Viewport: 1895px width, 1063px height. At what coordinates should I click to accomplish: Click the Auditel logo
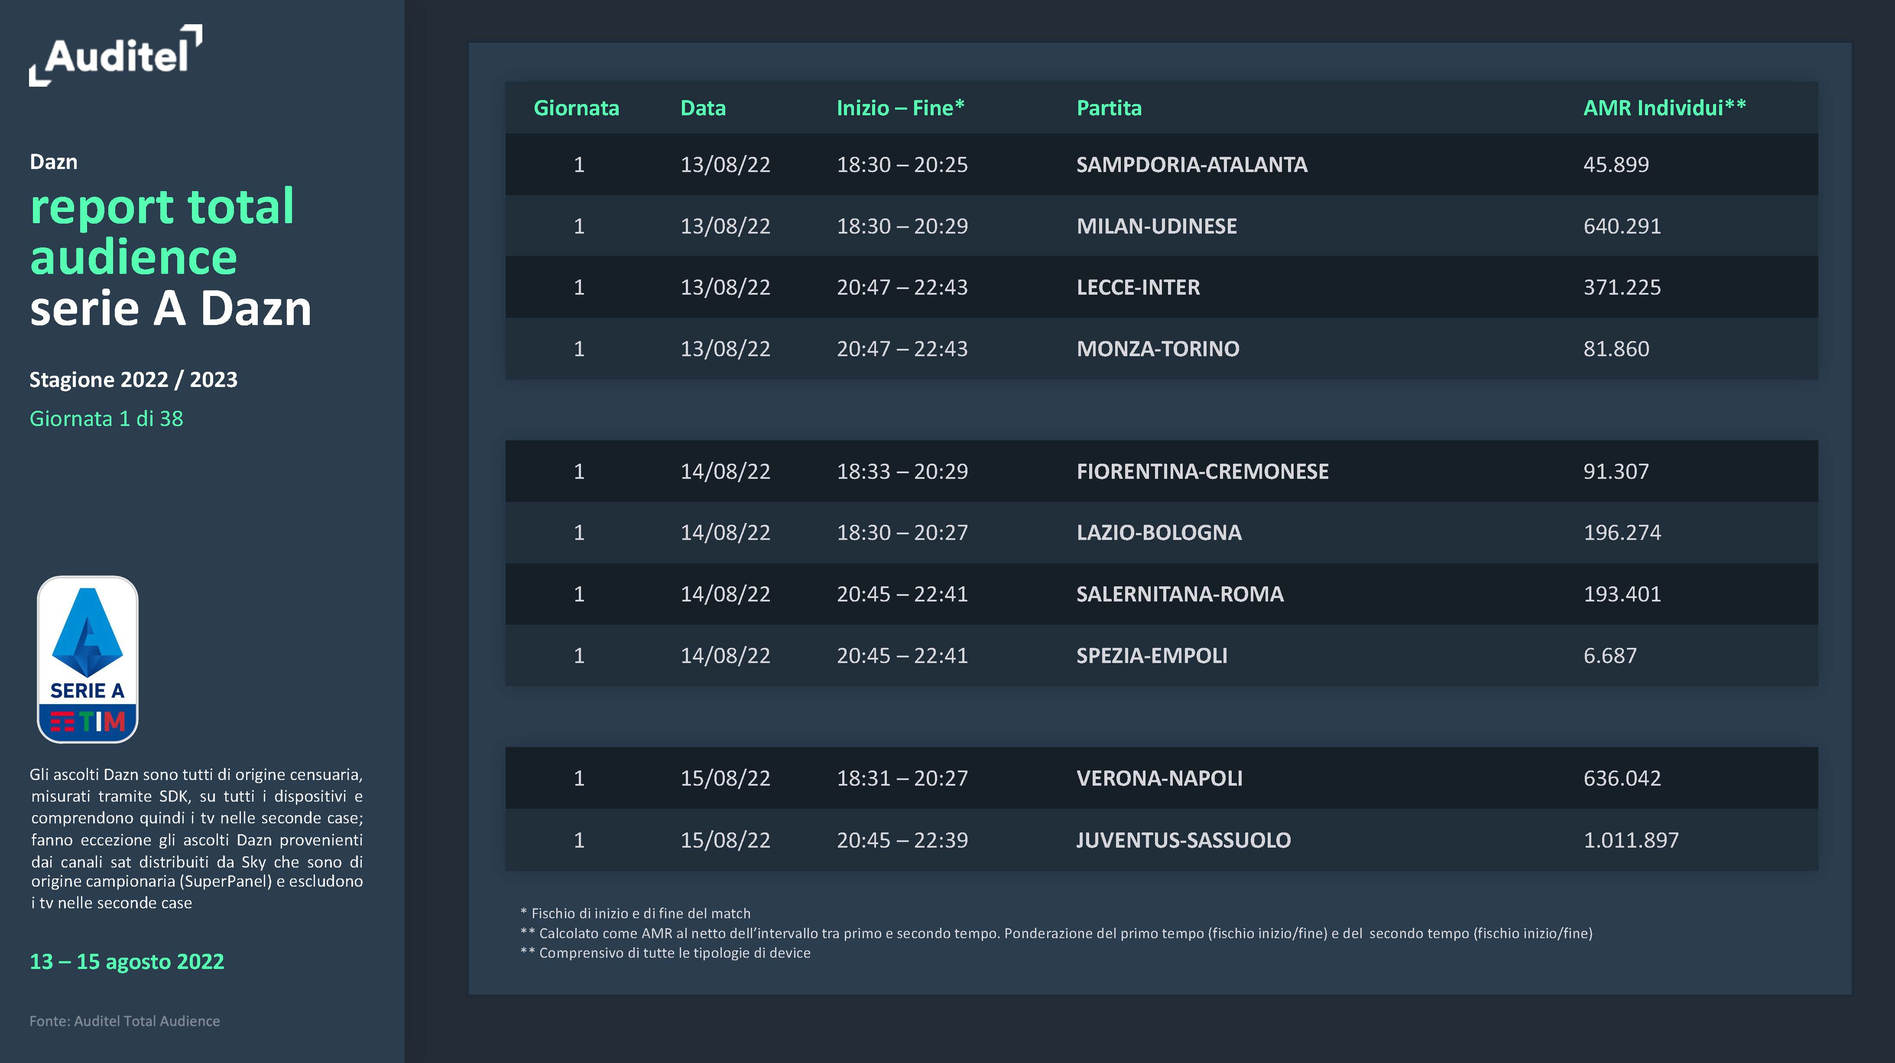[x=116, y=55]
